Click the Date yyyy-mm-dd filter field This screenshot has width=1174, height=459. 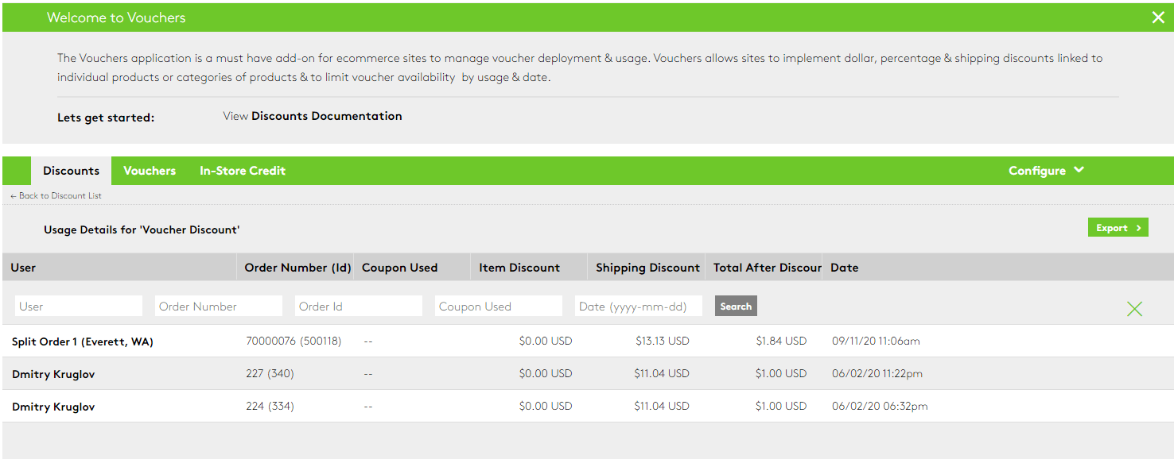(638, 305)
